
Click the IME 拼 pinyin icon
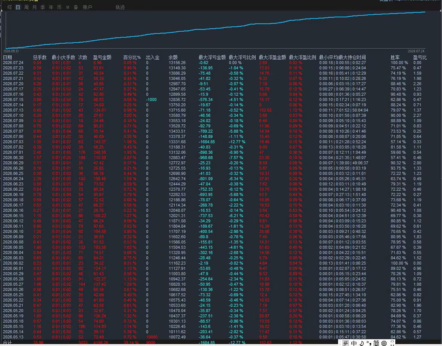point(346,343)
